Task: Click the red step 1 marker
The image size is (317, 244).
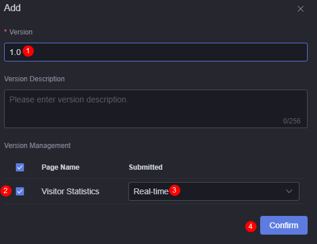Action: (28, 51)
